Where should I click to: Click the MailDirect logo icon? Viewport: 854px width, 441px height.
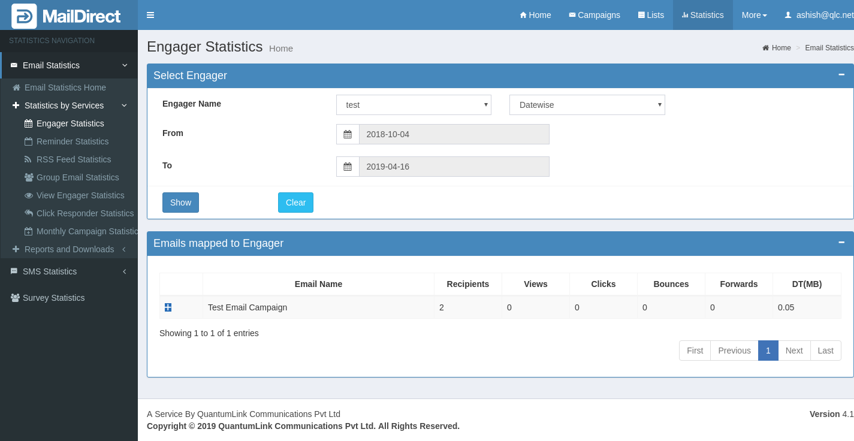click(x=24, y=16)
